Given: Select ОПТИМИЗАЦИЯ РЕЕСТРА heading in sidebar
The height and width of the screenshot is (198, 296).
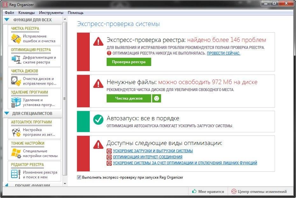Looking at the screenshot, I should coord(31,50).
